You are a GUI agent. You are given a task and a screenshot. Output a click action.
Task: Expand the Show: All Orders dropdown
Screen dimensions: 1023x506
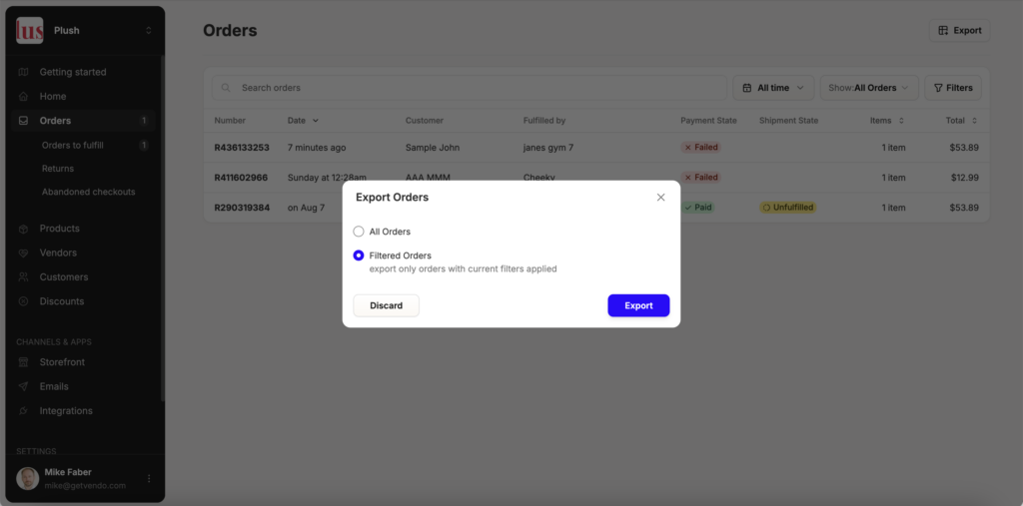coord(869,88)
